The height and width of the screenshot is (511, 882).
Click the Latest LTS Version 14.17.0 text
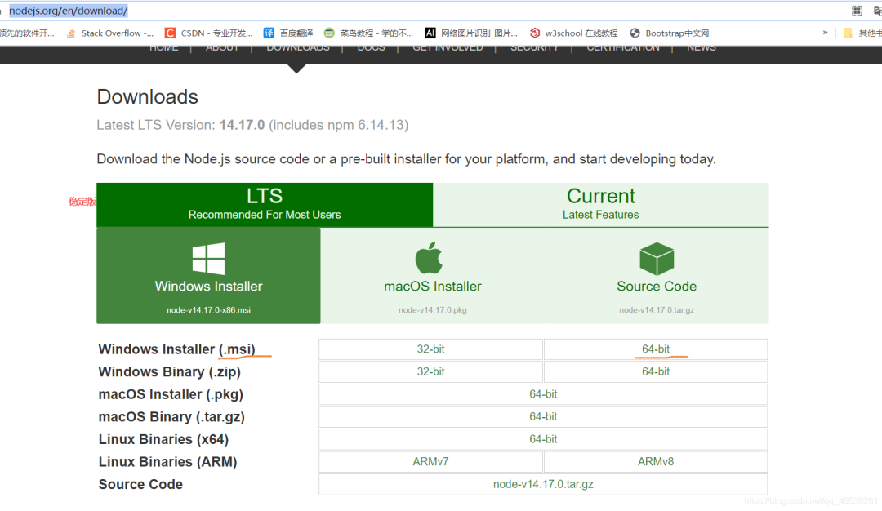pyautogui.click(x=252, y=125)
